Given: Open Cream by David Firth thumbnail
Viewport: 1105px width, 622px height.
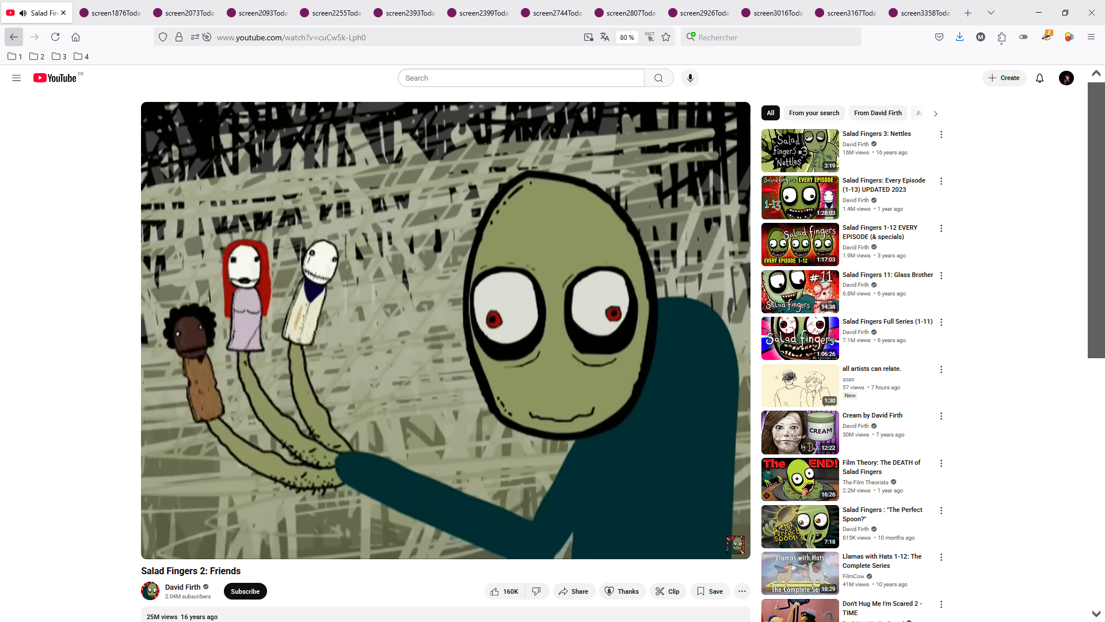Looking at the screenshot, I should click(799, 433).
